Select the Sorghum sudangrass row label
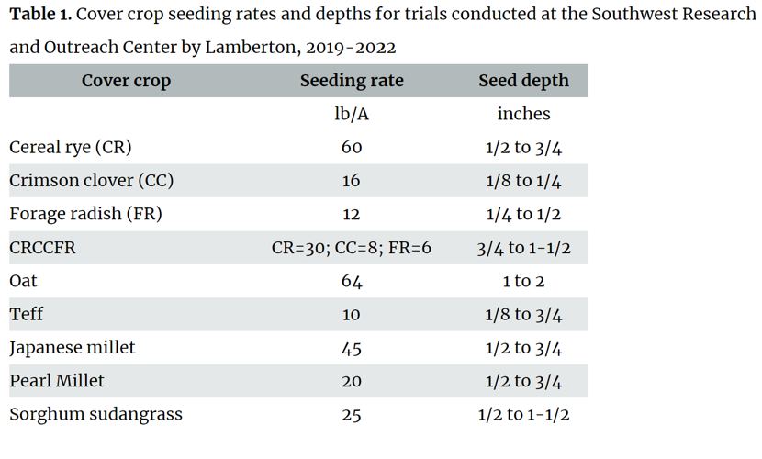 [96, 414]
